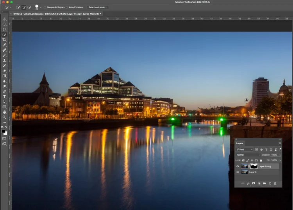The height and width of the screenshot is (210, 293).
Task: Add a layer mask in Layers panel
Action: coord(254,184)
